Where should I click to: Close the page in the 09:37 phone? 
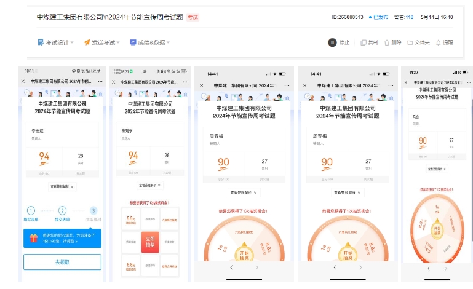click(113, 82)
